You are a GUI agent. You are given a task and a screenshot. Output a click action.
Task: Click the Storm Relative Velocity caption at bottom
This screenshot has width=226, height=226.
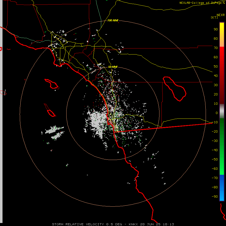[113, 224]
